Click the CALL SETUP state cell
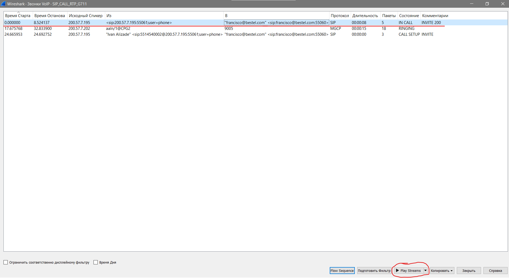 409,34
